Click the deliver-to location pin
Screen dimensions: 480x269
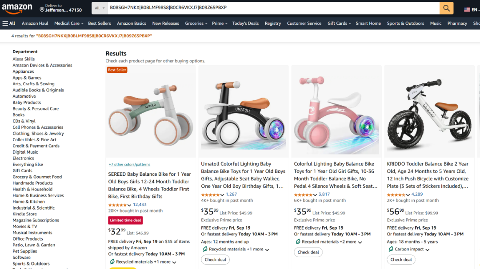(42, 9)
